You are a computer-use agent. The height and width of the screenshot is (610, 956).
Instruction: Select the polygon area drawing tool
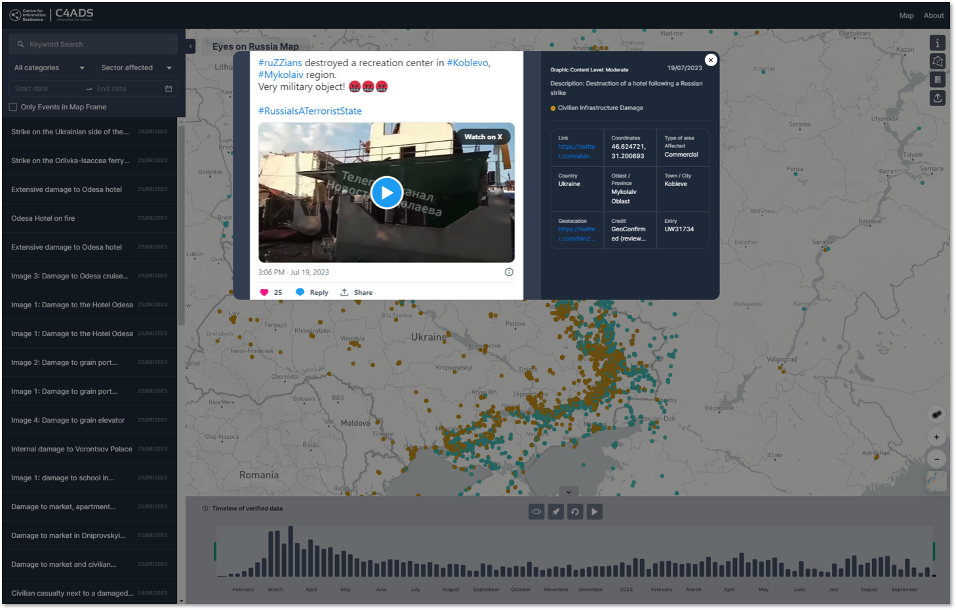[937, 62]
